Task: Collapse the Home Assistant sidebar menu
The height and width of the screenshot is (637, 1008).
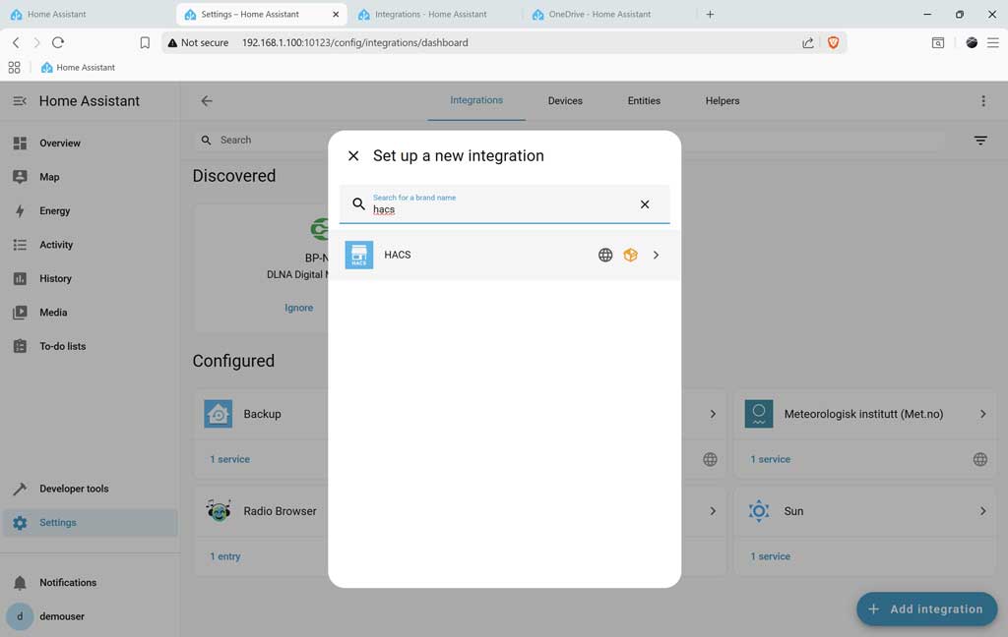Action: tap(20, 101)
